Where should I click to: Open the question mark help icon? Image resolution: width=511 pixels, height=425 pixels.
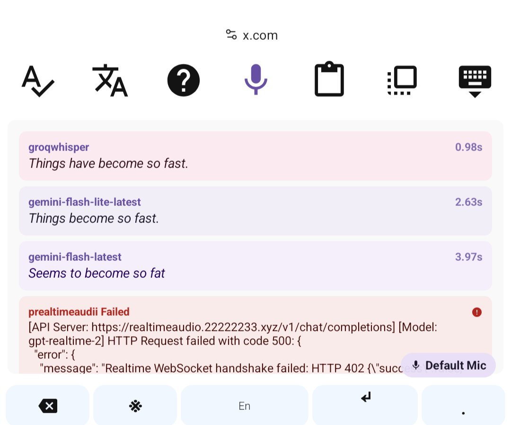pos(184,80)
